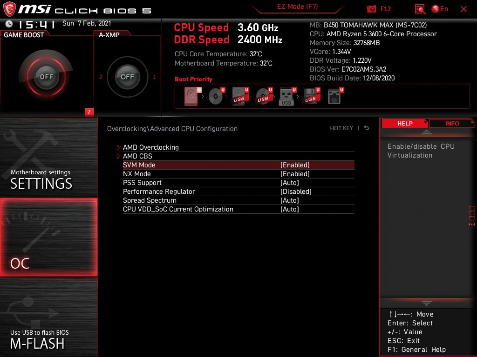Click the help panel bottom scroll handle
This screenshot has width=477, height=357.
click(x=427, y=303)
